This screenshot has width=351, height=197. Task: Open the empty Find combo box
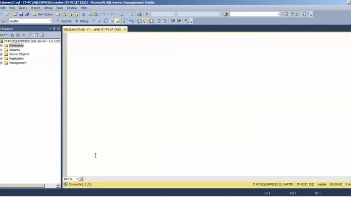coord(255,14)
